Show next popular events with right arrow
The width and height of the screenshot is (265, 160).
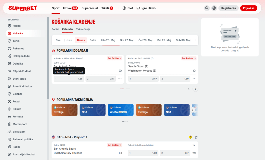tap(195, 89)
